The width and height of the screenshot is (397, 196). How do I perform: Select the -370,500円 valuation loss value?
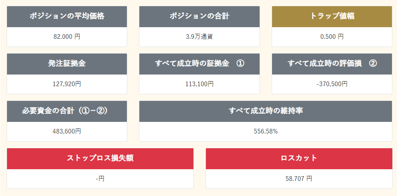coord(332,84)
